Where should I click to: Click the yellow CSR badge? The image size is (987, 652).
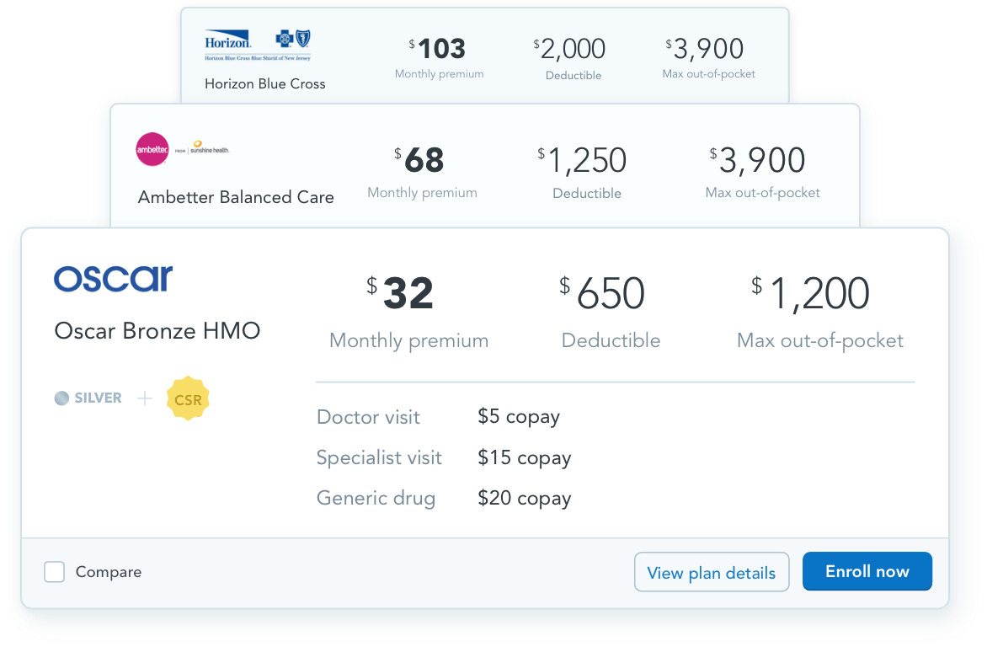tap(187, 398)
